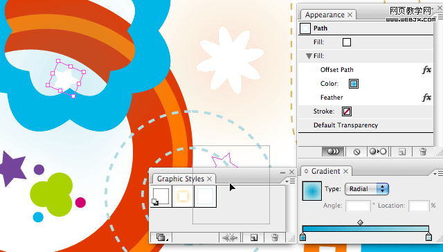The height and width of the screenshot is (252, 443).
Task: Click the Clear Appearance icon
Action: [x=356, y=152]
